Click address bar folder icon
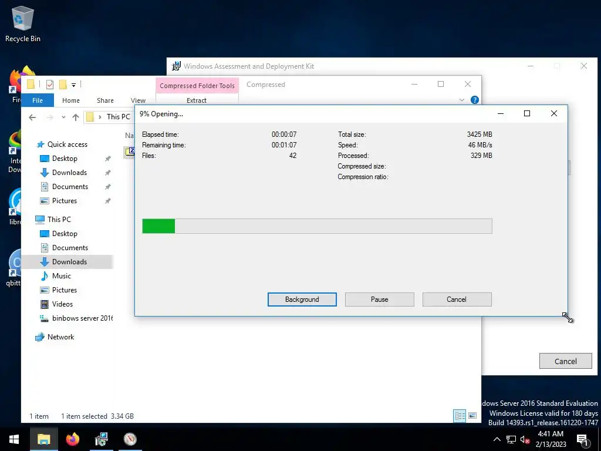The image size is (601, 451). [x=90, y=117]
